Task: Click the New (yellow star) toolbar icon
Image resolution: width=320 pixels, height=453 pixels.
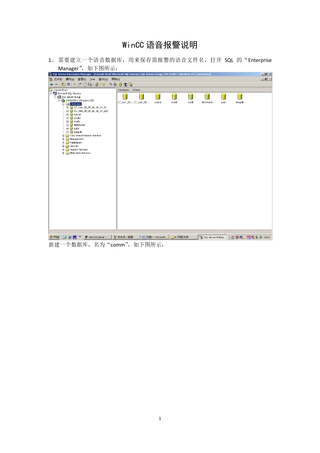Action: [103, 84]
